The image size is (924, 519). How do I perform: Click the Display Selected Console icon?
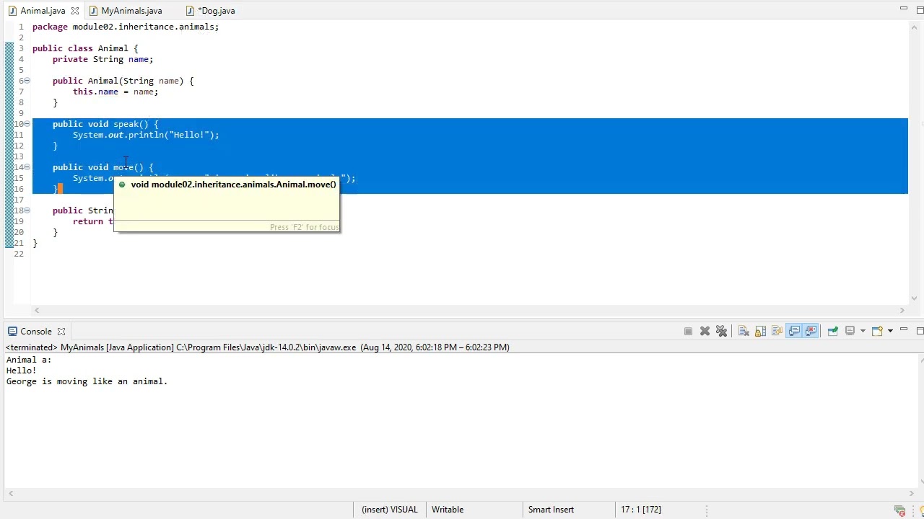(x=850, y=332)
